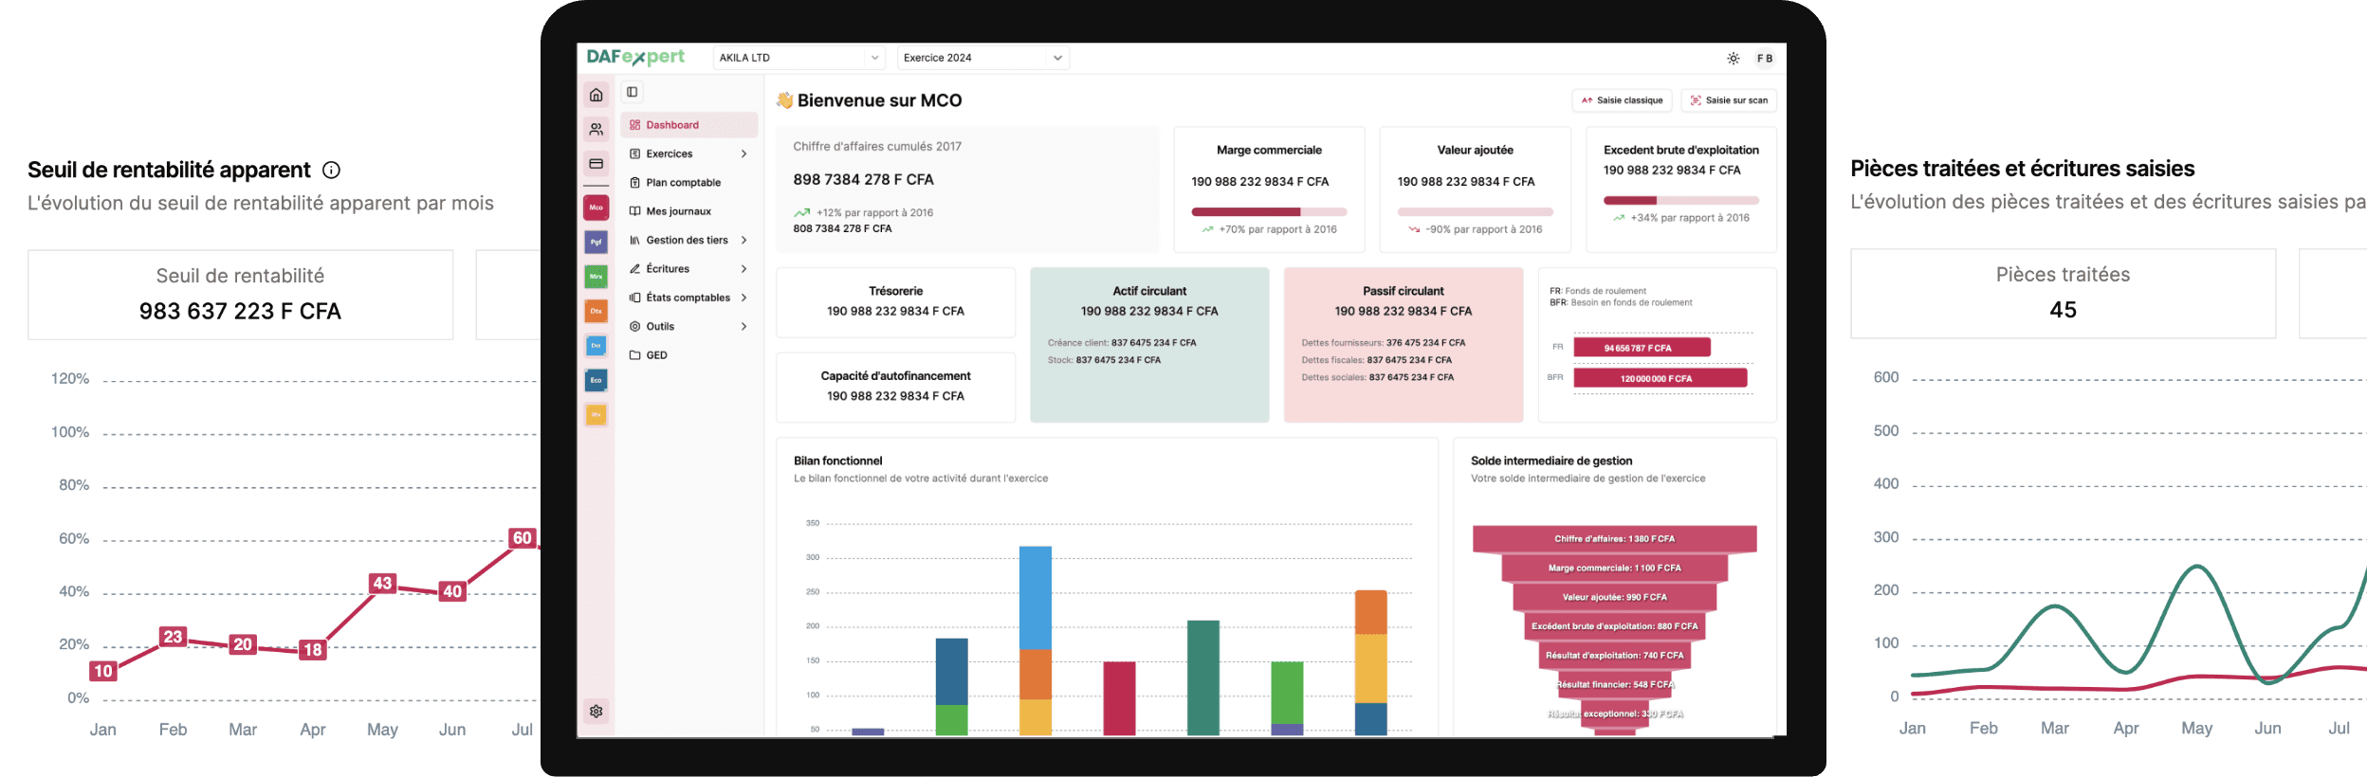Click the Saisie sur scan button

pyautogui.click(x=1729, y=100)
